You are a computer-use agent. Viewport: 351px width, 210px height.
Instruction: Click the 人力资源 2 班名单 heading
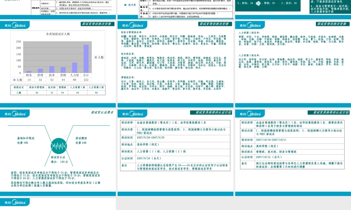[x=249, y=55]
